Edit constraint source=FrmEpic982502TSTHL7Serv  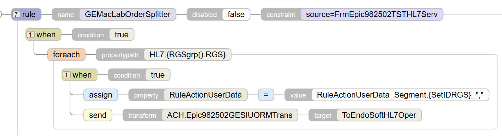[x=372, y=15]
